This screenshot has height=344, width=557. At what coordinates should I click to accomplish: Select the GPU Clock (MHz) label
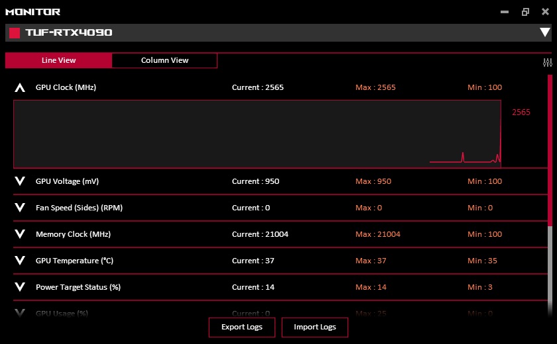pos(66,87)
